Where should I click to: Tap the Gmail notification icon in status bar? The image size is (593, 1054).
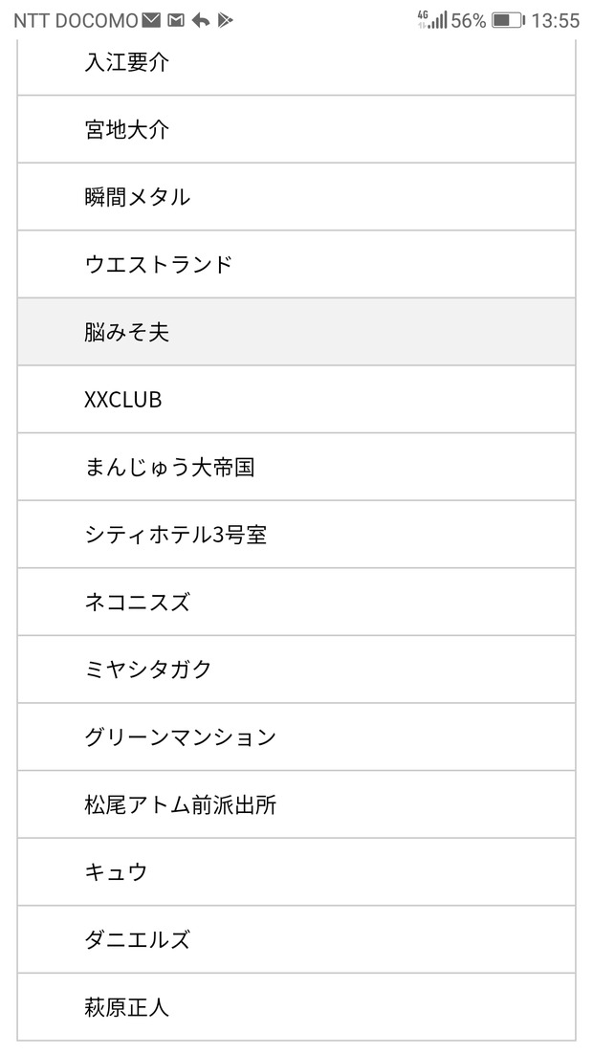[176, 21]
